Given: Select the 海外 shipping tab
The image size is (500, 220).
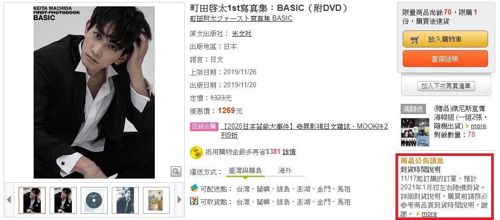Looking at the screenshot, I should click(285, 170).
